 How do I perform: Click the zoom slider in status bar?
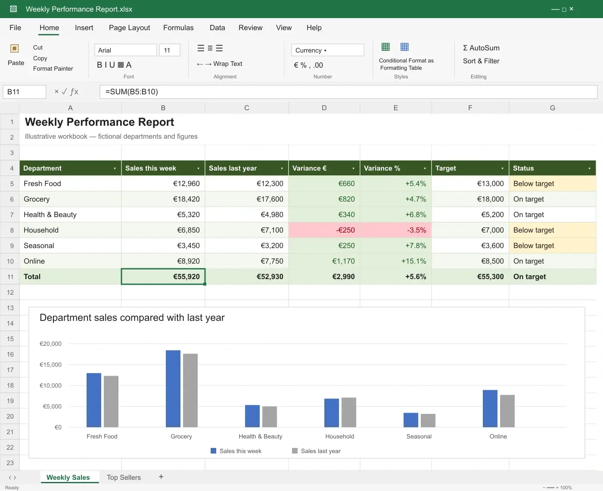(x=550, y=488)
